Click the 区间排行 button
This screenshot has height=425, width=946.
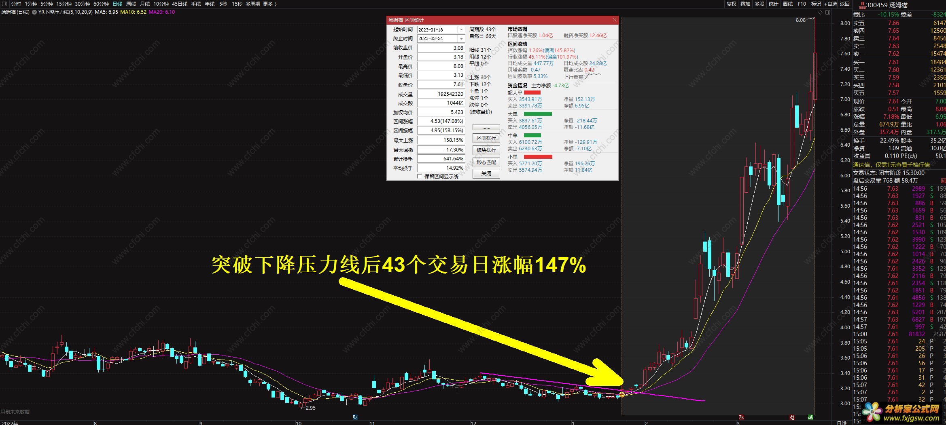[486, 138]
